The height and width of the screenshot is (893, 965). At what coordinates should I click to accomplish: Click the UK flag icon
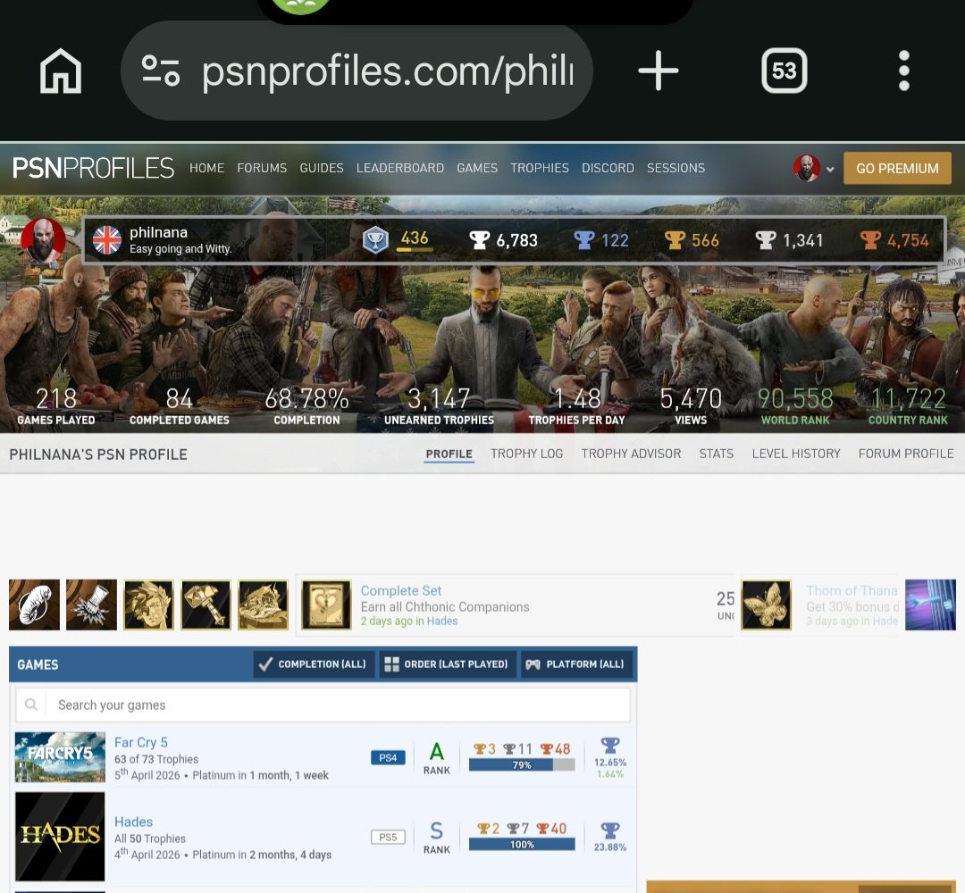107,240
